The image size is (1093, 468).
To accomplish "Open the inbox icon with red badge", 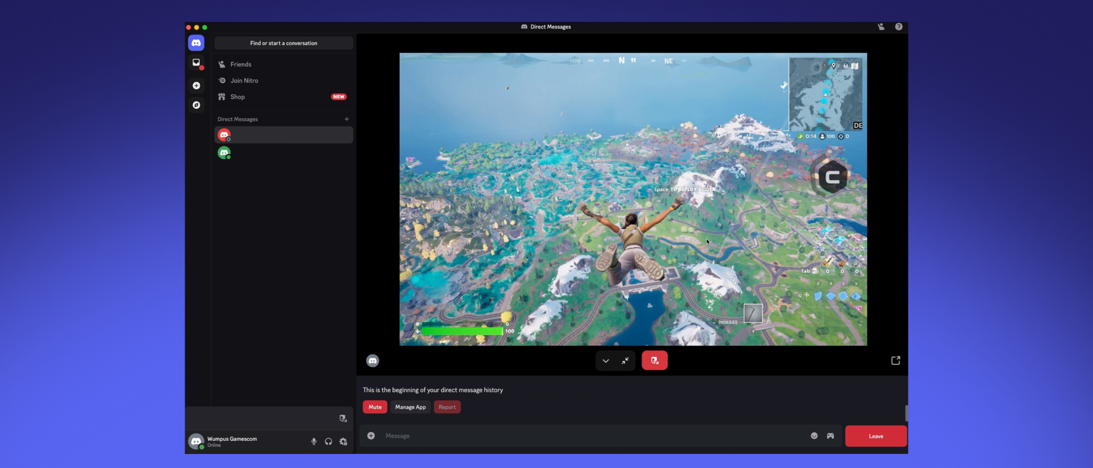I will click(x=196, y=63).
